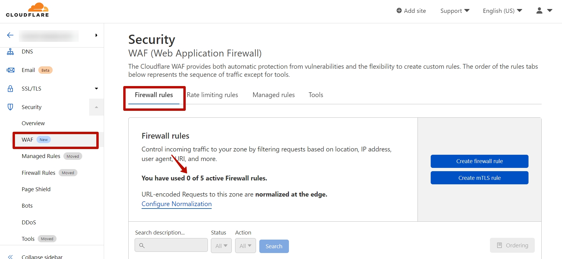This screenshot has width=562, height=259.
Task: Click the Search description input field
Action: pos(171,245)
